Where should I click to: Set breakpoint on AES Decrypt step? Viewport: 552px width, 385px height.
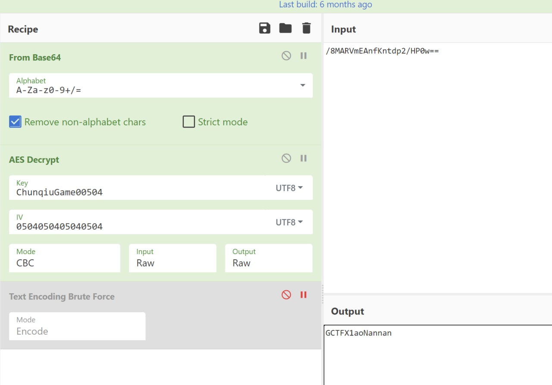coord(304,158)
